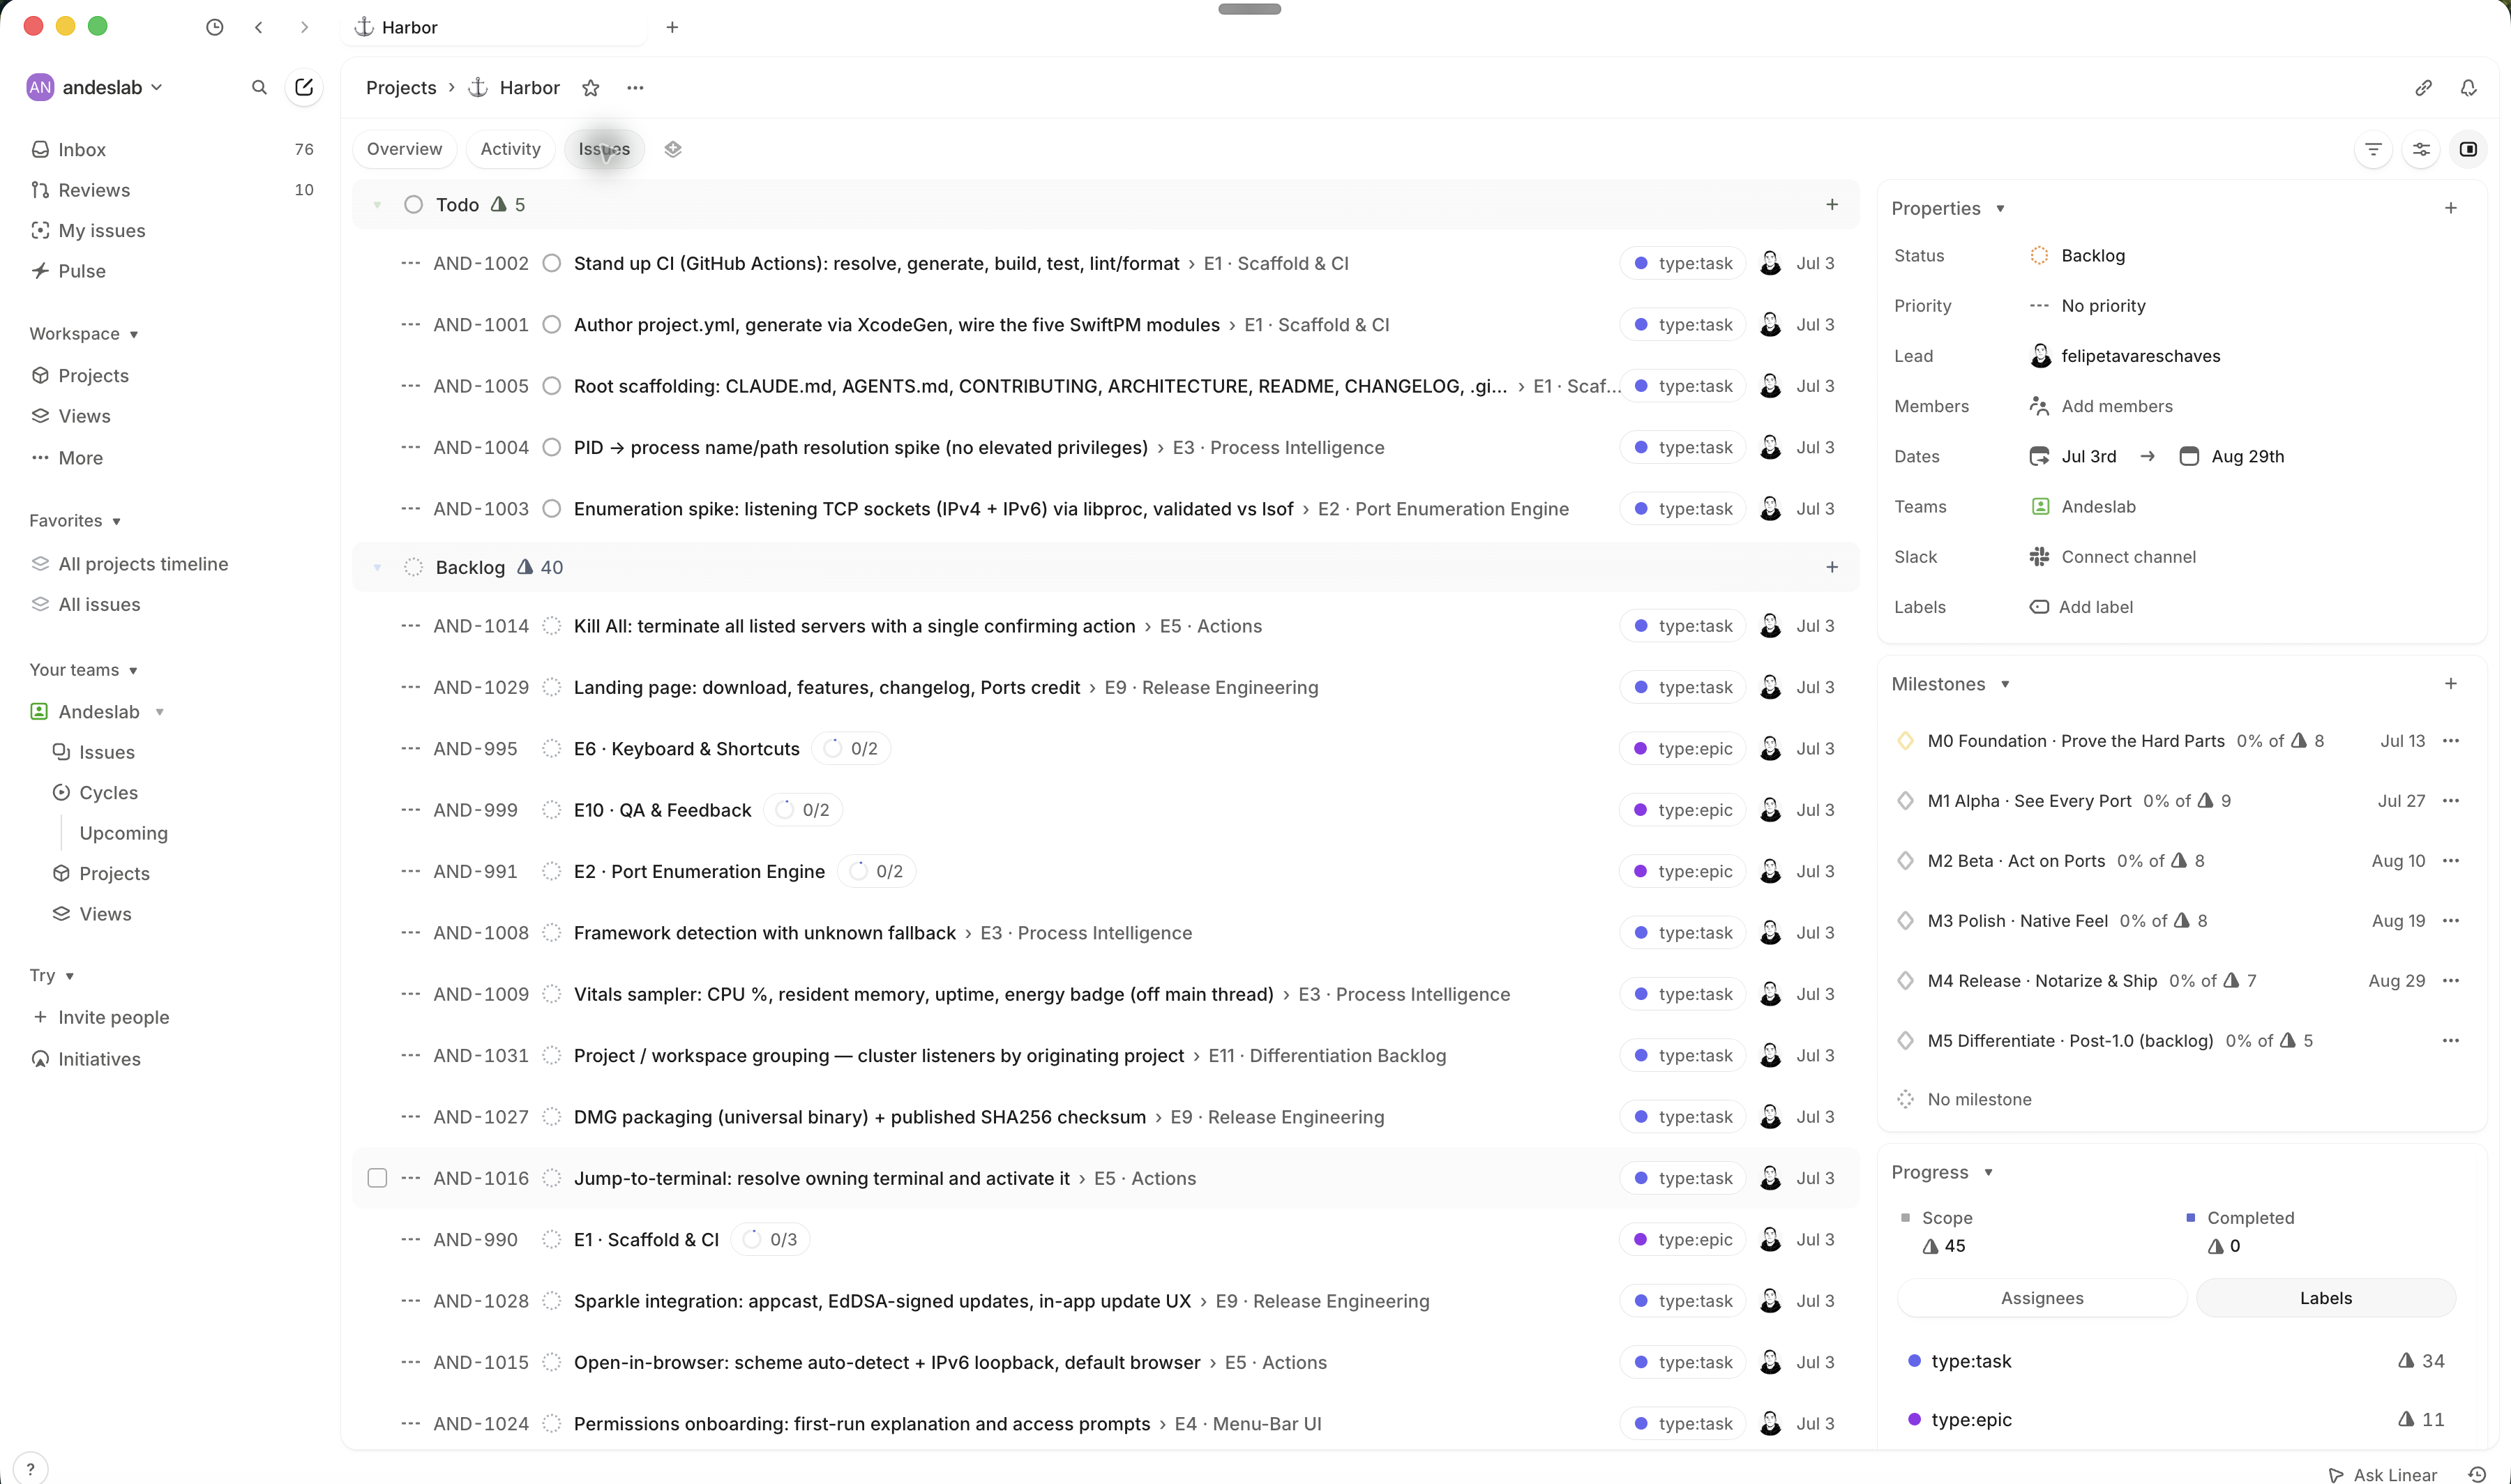Collapse the Todo group
The image size is (2511, 1484).
pyautogui.click(x=377, y=205)
